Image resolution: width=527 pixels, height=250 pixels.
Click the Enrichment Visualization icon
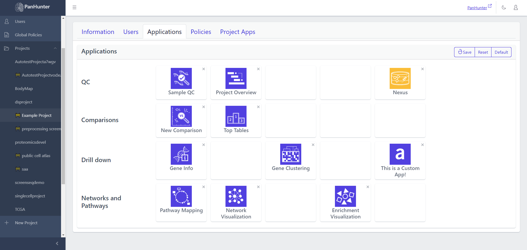click(x=345, y=196)
